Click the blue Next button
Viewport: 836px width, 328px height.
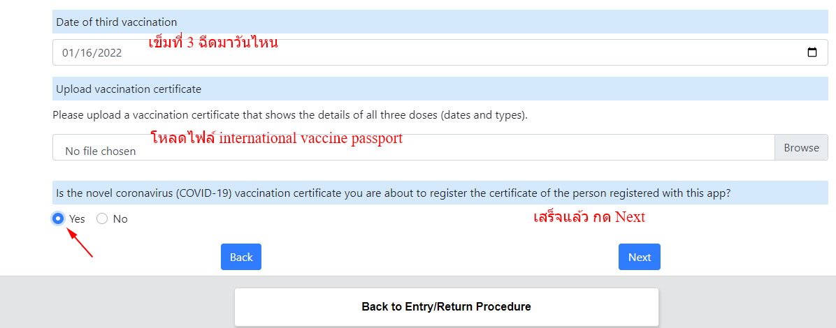pos(640,258)
